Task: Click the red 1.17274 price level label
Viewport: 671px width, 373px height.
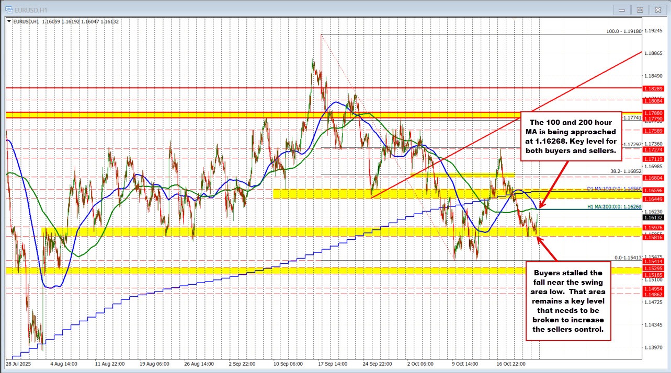Action: click(653, 149)
